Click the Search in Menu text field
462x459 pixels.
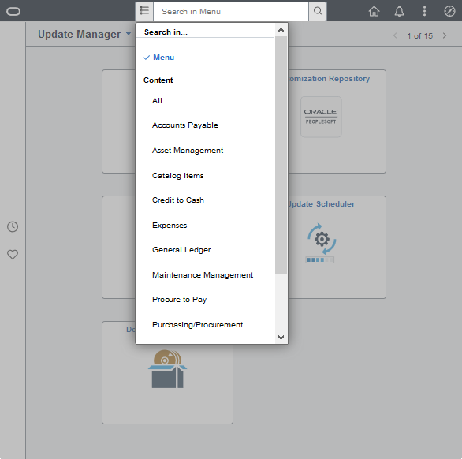coord(231,11)
